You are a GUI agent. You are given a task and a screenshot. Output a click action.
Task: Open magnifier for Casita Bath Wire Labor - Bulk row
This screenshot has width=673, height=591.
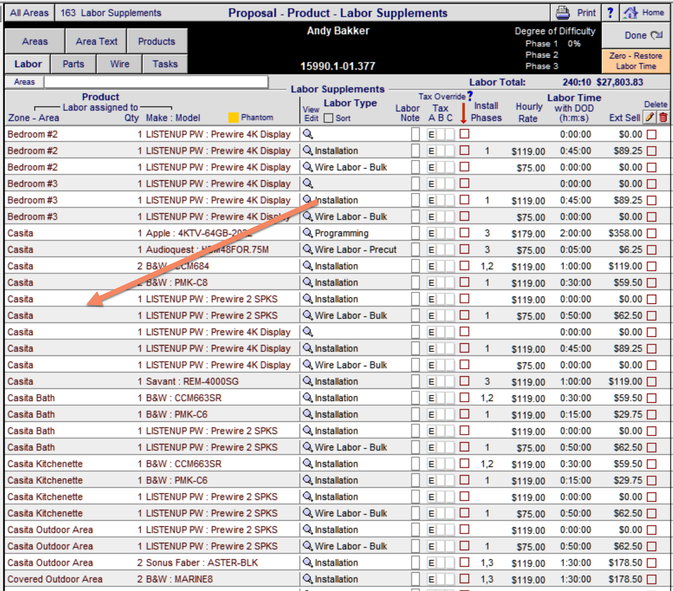pos(308,447)
